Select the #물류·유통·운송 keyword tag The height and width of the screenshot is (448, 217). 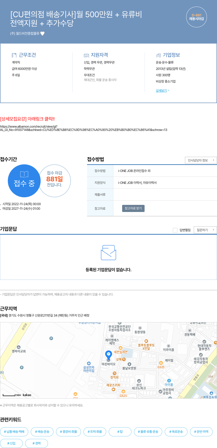(x=148, y=432)
